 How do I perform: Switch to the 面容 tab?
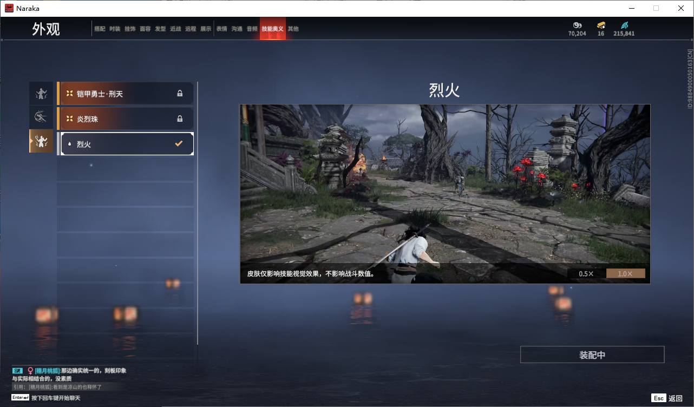click(x=145, y=29)
